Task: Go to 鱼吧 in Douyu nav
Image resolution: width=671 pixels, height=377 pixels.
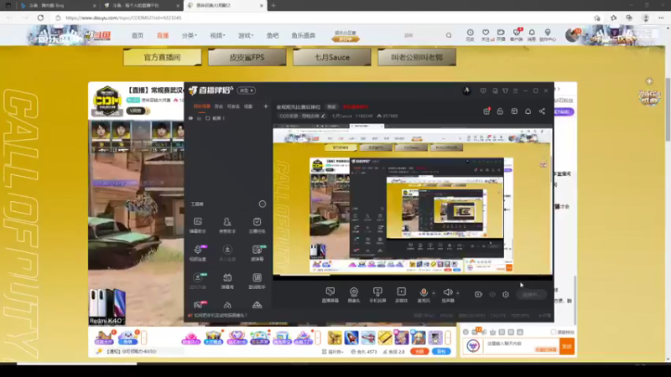Action: (273, 35)
